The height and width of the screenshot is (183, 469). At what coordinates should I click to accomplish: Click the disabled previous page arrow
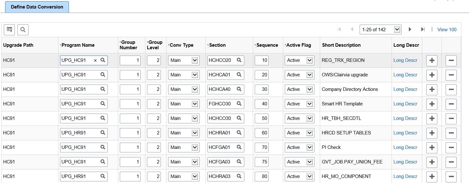tap(352, 29)
